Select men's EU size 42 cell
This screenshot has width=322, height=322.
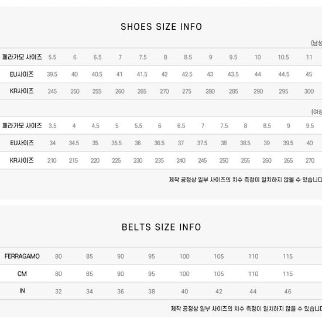165,74
